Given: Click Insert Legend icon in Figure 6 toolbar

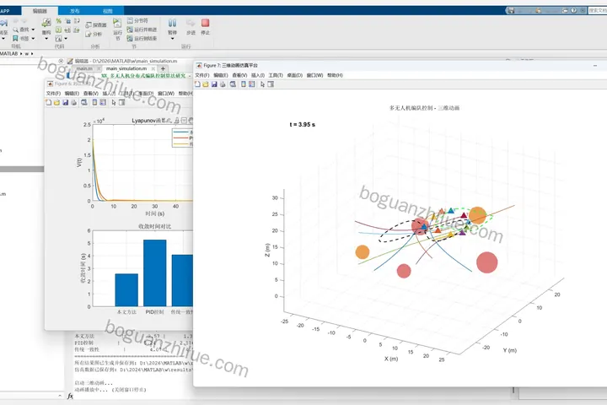Looking at the screenshot, I should 103,102.
